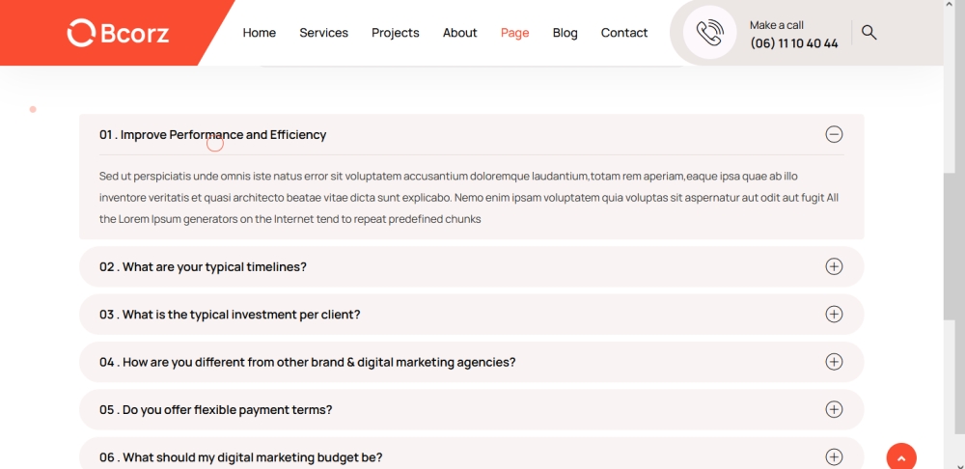Viewport: 965px width, 469px height.
Task: Open the Services menu item
Action: point(323,33)
